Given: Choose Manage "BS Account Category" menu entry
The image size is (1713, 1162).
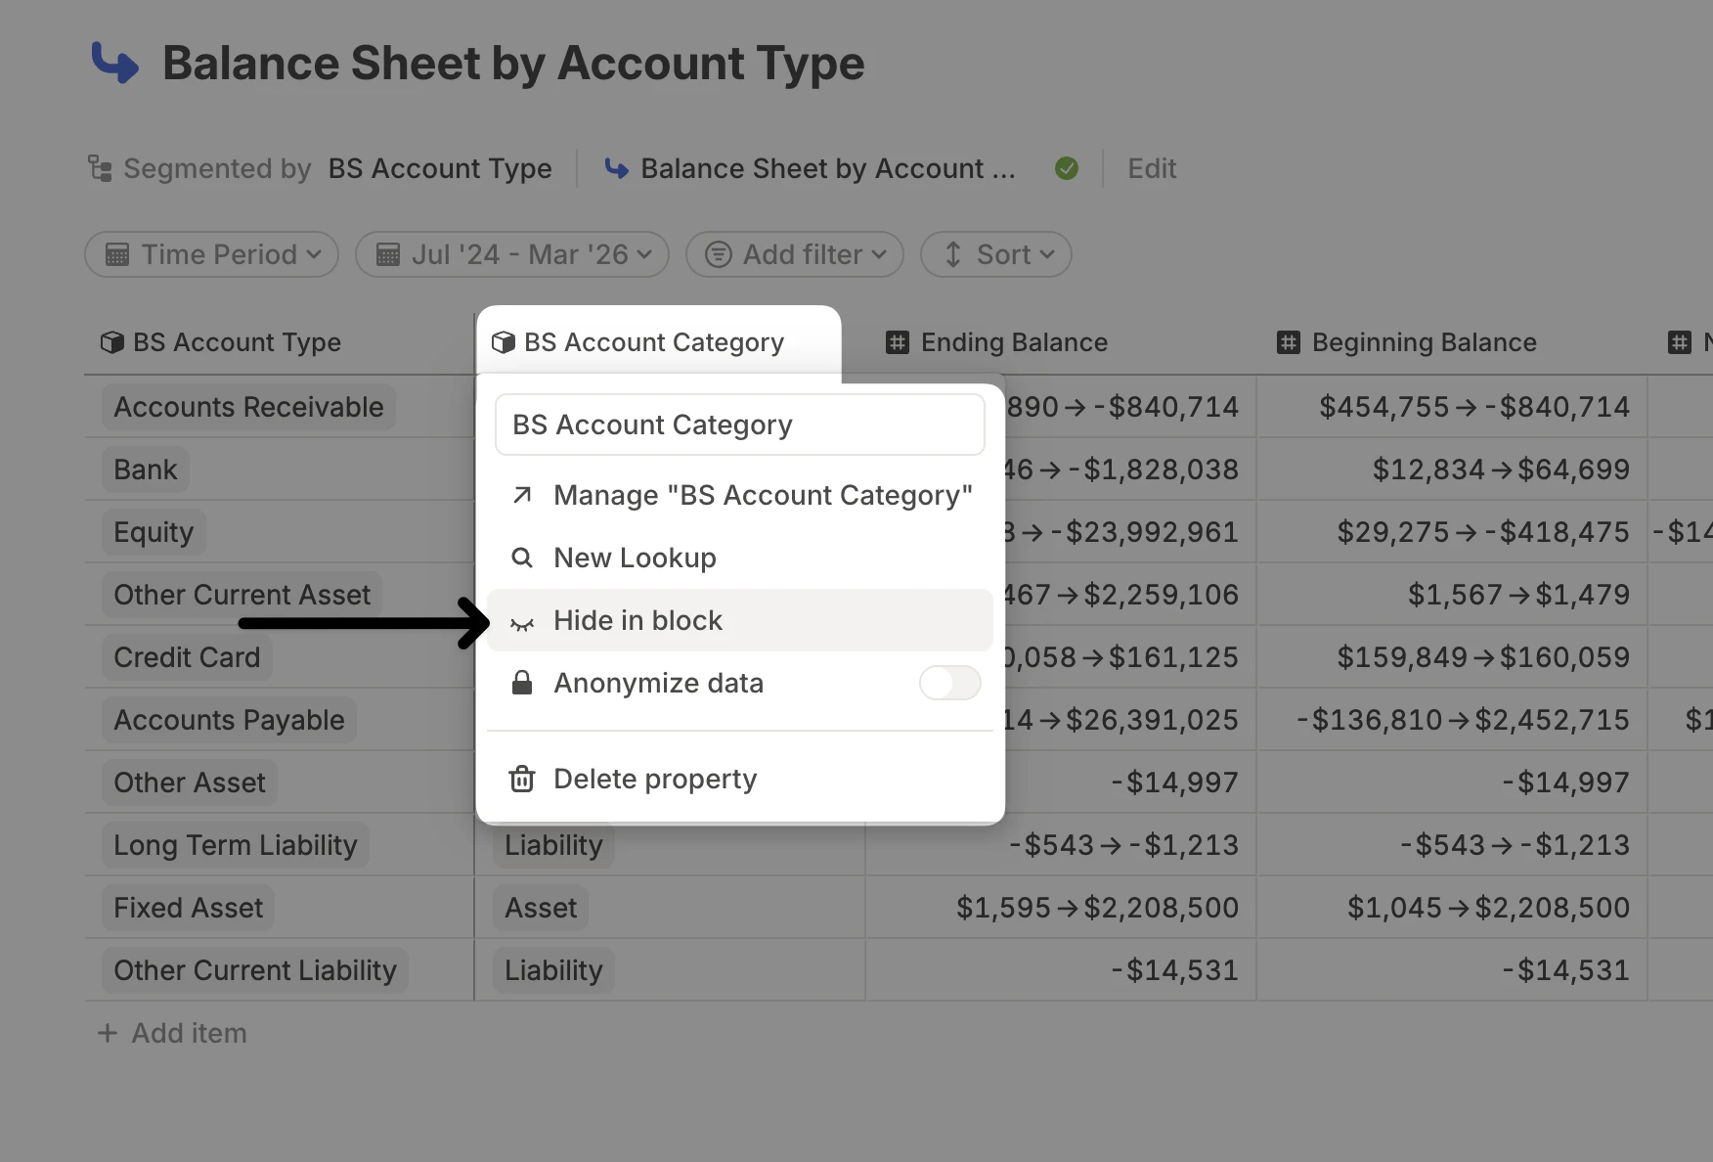Looking at the screenshot, I should coord(762,495).
